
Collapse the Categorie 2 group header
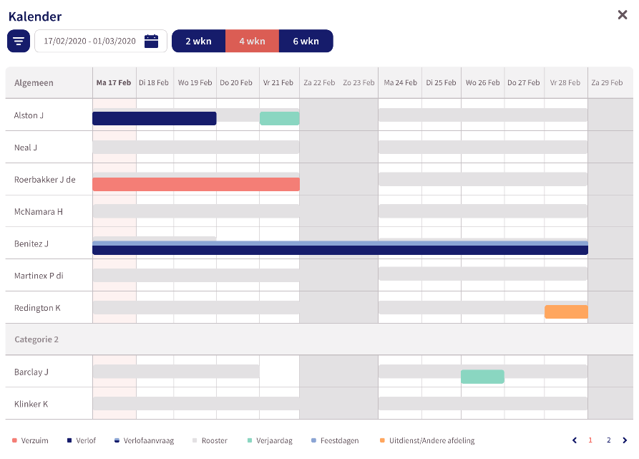(x=319, y=339)
